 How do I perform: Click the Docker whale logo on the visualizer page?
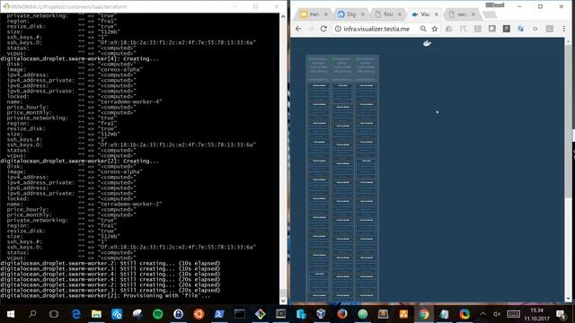click(427, 43)
